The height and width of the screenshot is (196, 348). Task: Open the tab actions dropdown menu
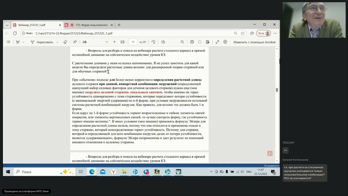coord(7,25)
